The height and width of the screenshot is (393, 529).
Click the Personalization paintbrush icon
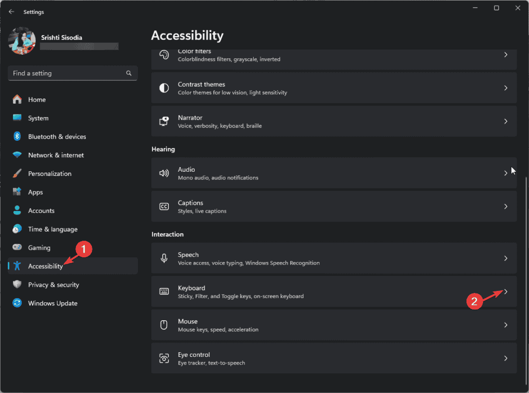pos(17,174)
